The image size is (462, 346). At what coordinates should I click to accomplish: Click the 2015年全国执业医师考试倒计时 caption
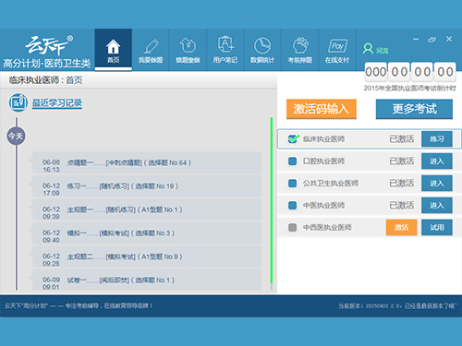point(409,89)
